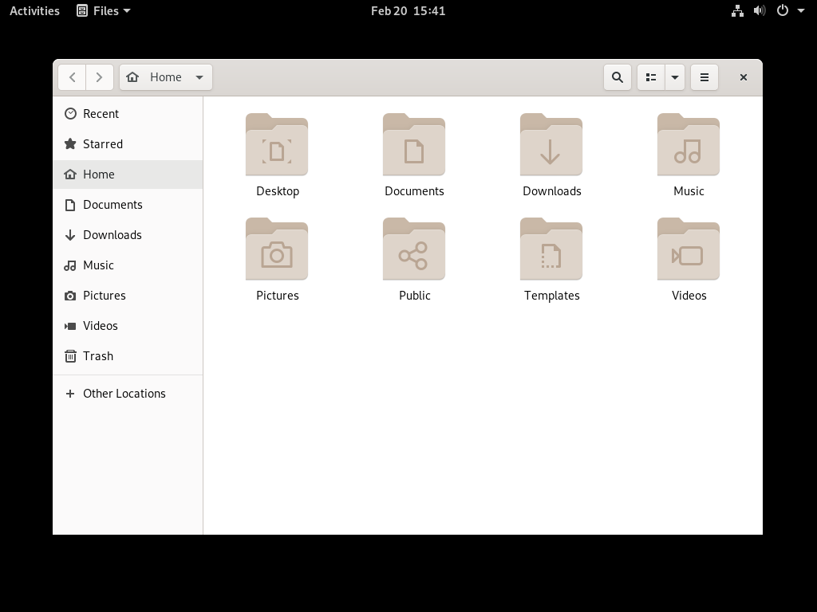Select the Templates folder icon
Image resolution: width=817 pixels, height=612 pixels.
tap(551, 249)
